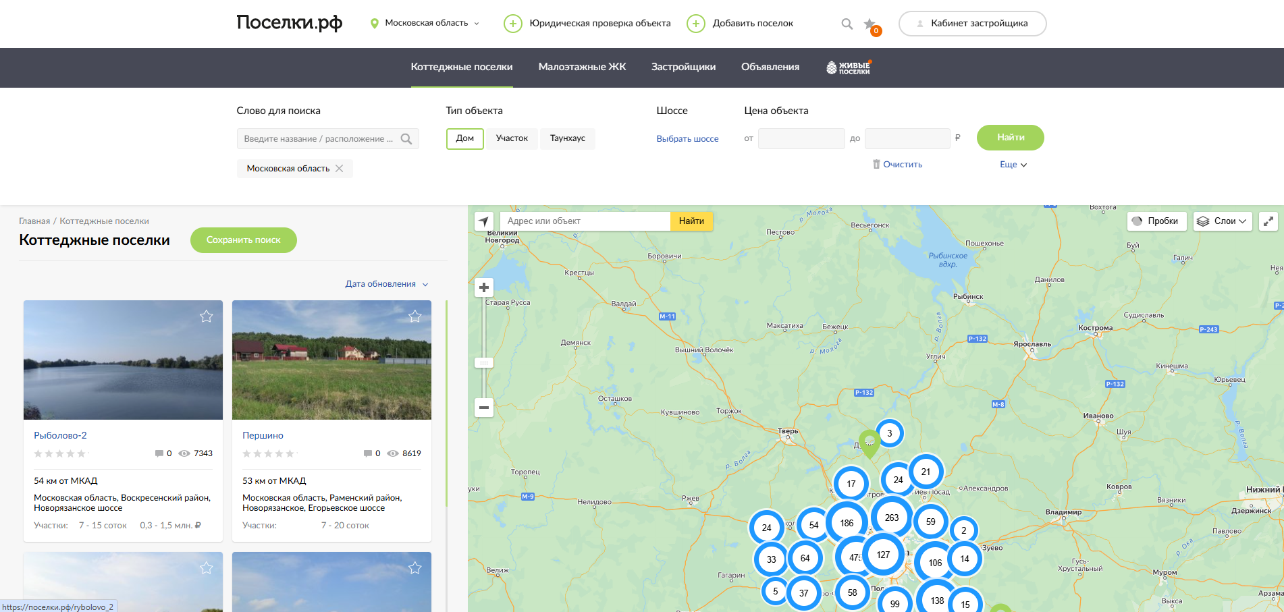Image resolution: width=1284 pixels, height=612 pixels.
Task: Switch to Малоэтажные ЖК tab
Action: [x=582, y=67]
